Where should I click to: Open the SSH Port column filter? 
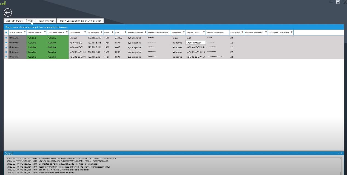pyautogui.click(x=242, y=33)
